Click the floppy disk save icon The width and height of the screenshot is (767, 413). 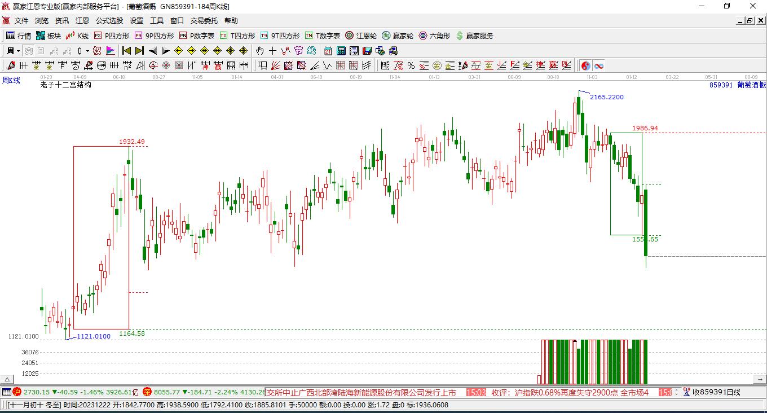[x=367, y=51]
